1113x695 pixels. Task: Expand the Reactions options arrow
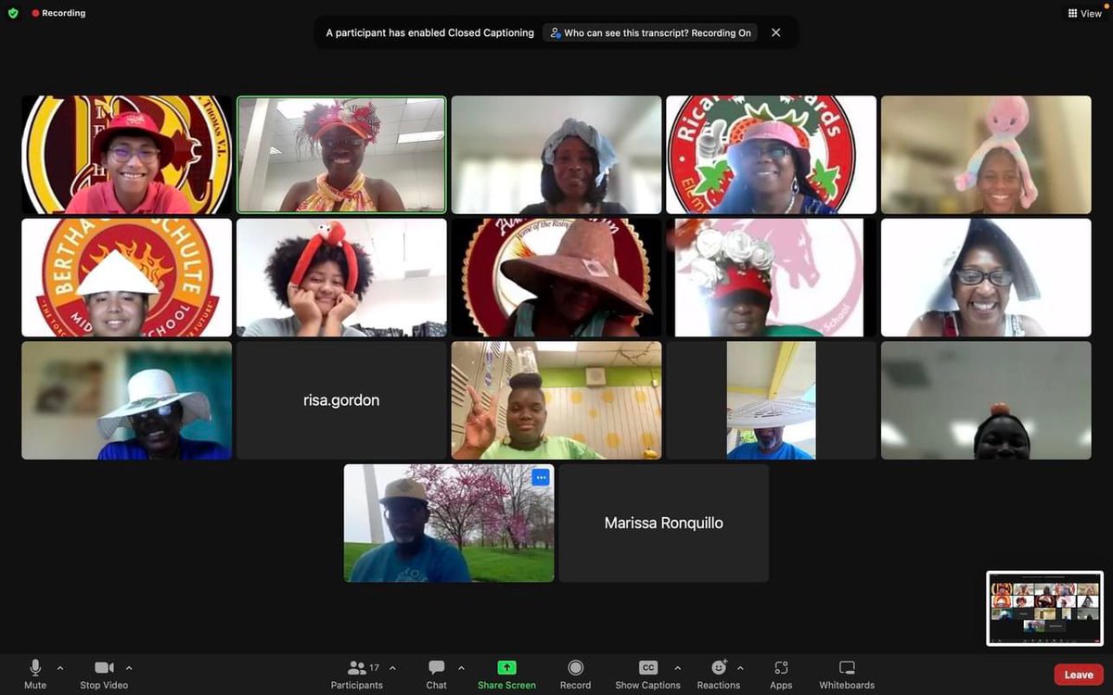(x=740, y=667)
